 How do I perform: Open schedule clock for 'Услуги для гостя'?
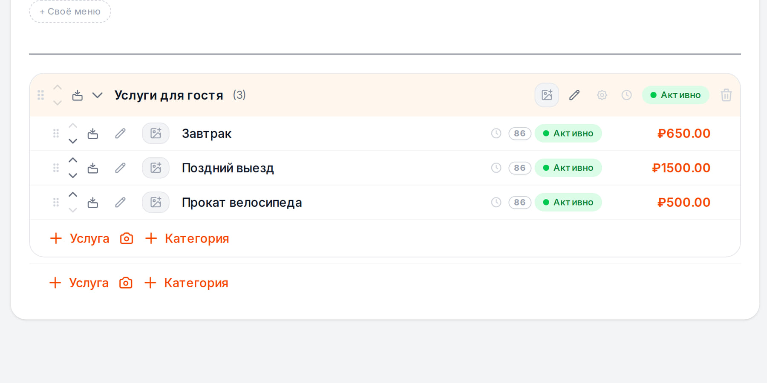pyautogui.click(x=626, y=95)
